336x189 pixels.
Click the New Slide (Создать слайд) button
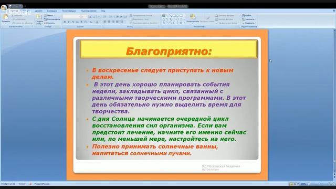[39, 19]
